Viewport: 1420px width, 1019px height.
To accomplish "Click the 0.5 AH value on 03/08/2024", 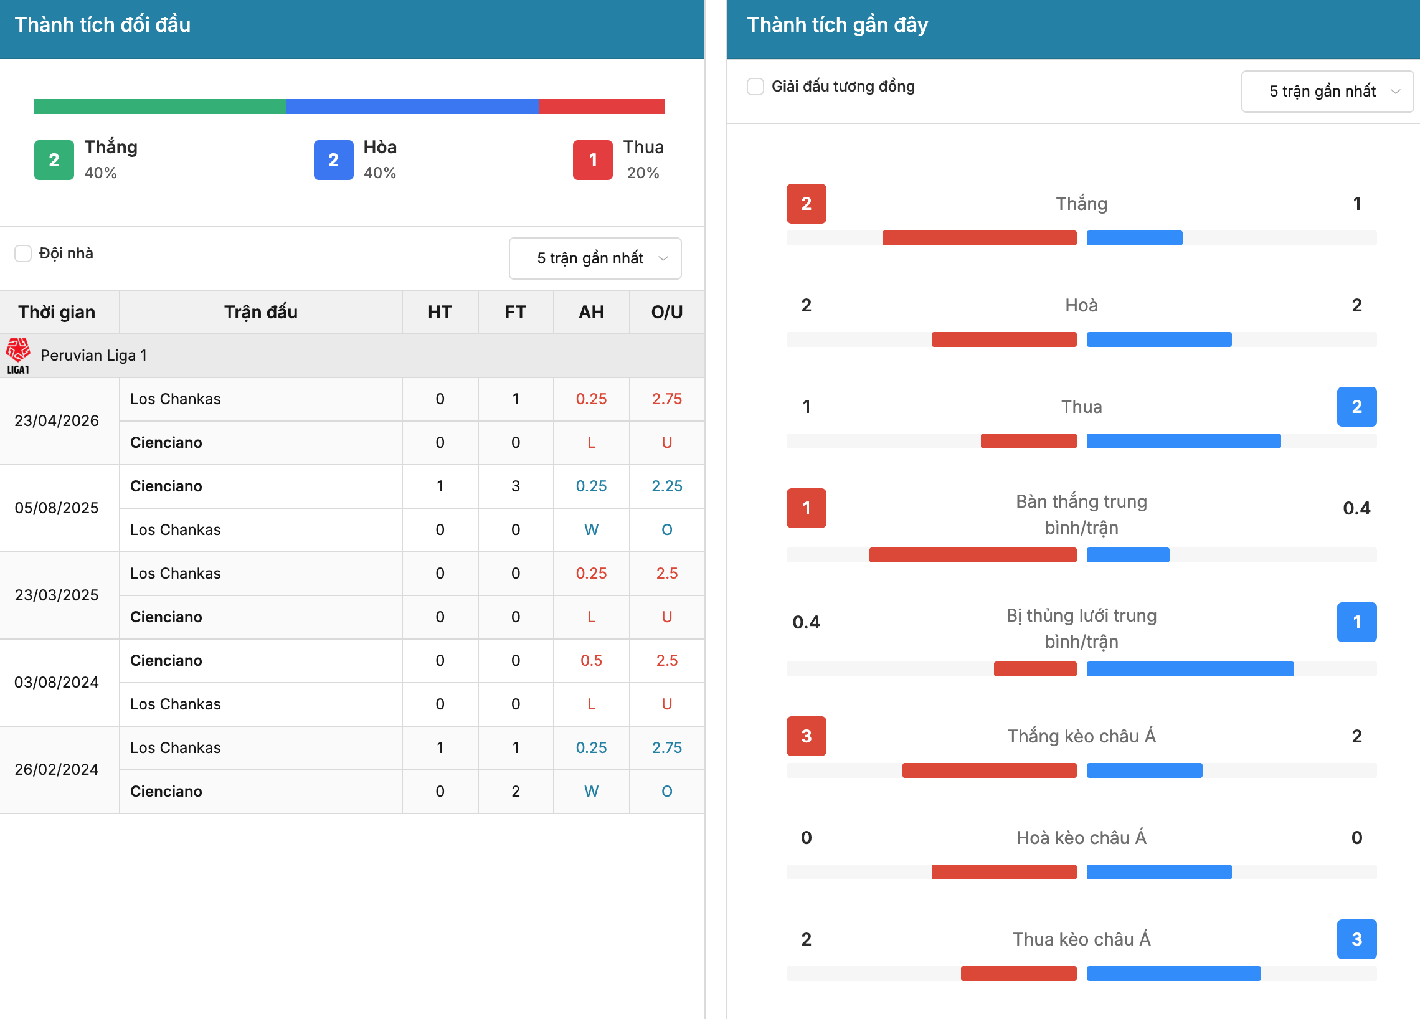I will (592, 661).
